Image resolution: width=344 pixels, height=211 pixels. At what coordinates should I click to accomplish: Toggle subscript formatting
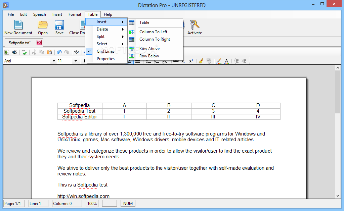(x=183, y=61)
